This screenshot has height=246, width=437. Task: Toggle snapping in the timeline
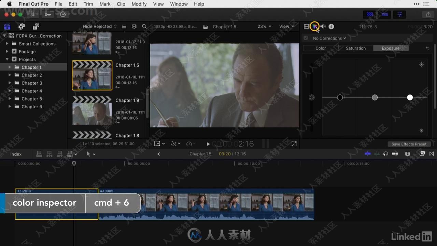[395, 154]
